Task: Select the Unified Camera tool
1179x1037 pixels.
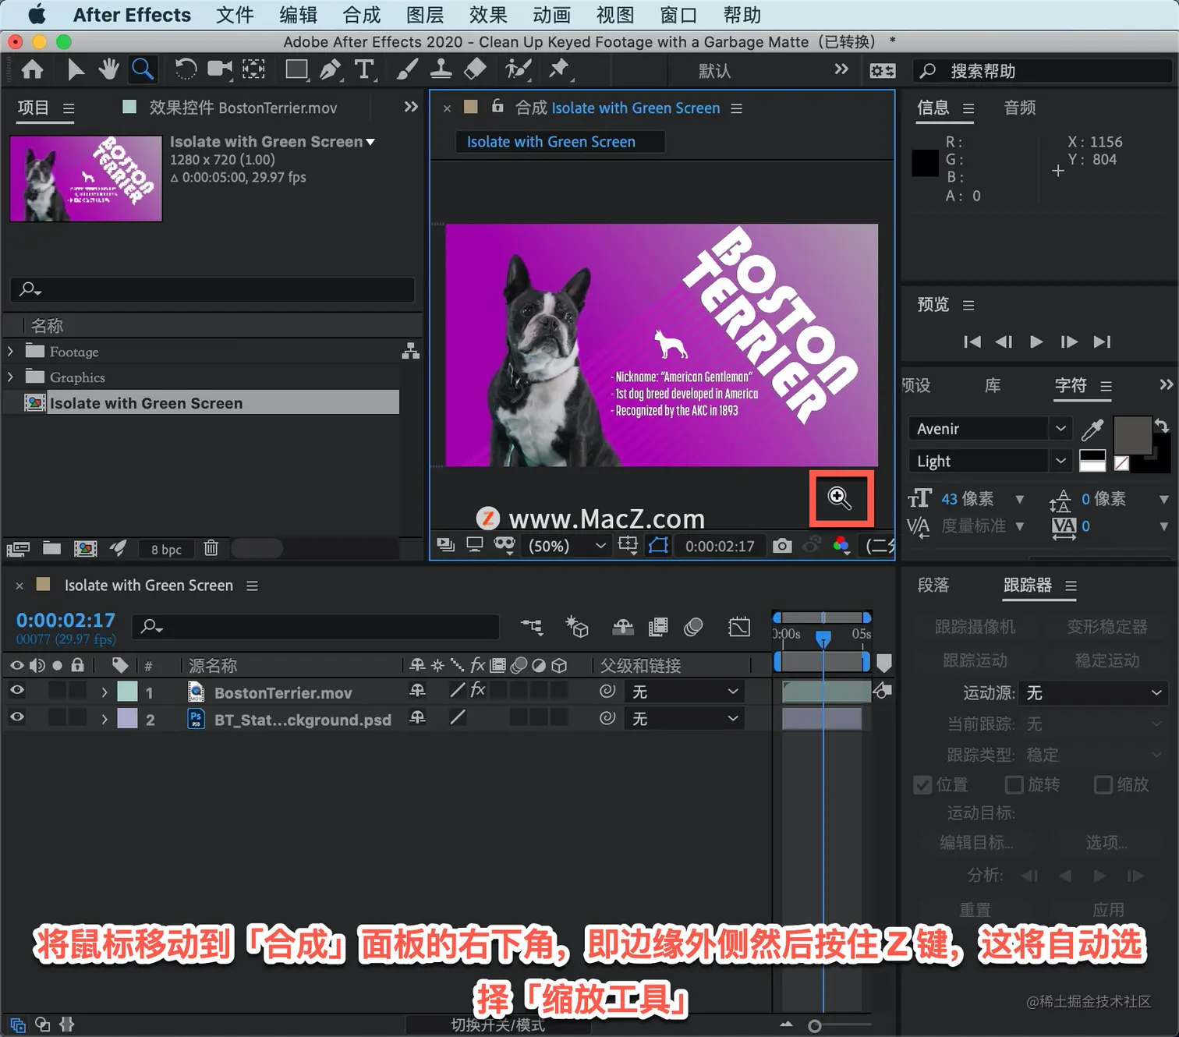Action: (220, 70)
